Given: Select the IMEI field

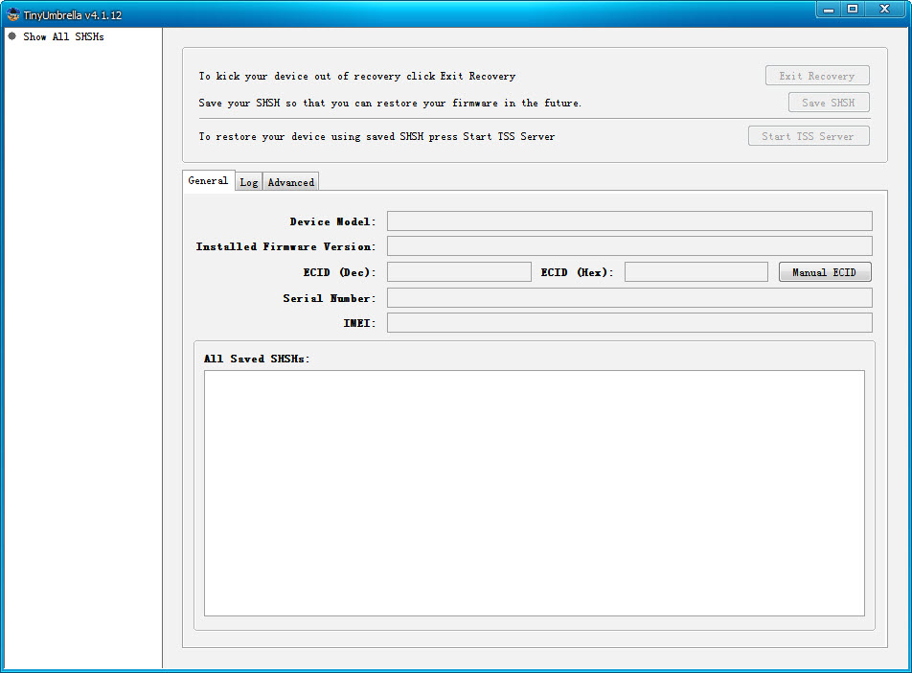Looking at the screenshot, I should [x=629, y=323].
